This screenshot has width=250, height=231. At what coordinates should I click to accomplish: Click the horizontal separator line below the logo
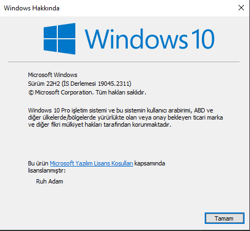123,62
